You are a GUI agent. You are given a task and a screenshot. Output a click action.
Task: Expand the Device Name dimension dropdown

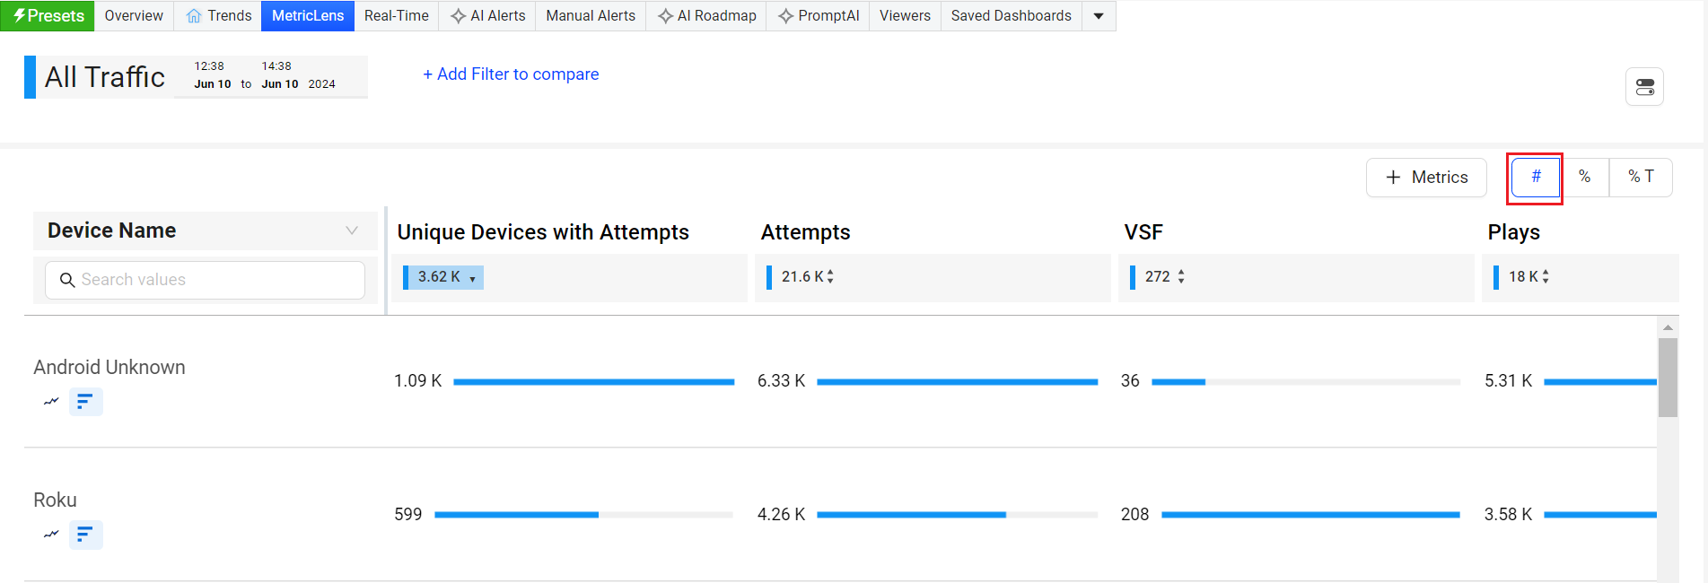pyautogui.click(x=352, y=231)
